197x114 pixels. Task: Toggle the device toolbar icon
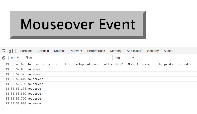(11, 51)
